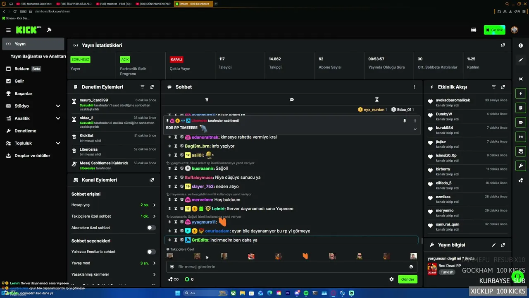Delete edanuraltnsk's chat message
Screen dimensions: 529x298
point(169,137)
